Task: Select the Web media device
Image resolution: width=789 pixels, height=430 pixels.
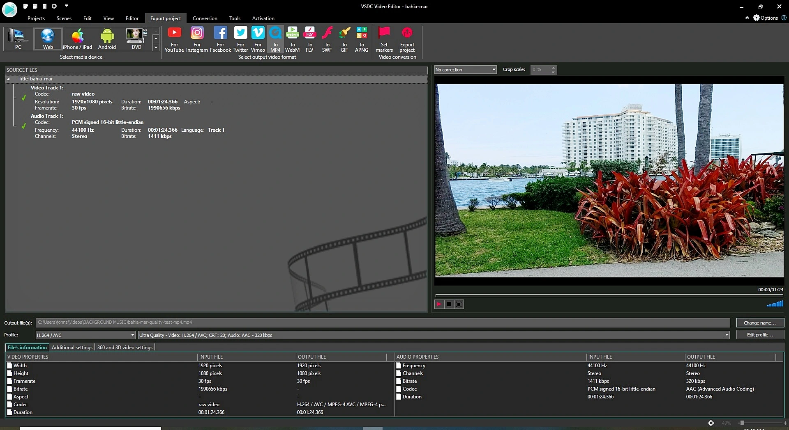Action: (x=48, y=39)
